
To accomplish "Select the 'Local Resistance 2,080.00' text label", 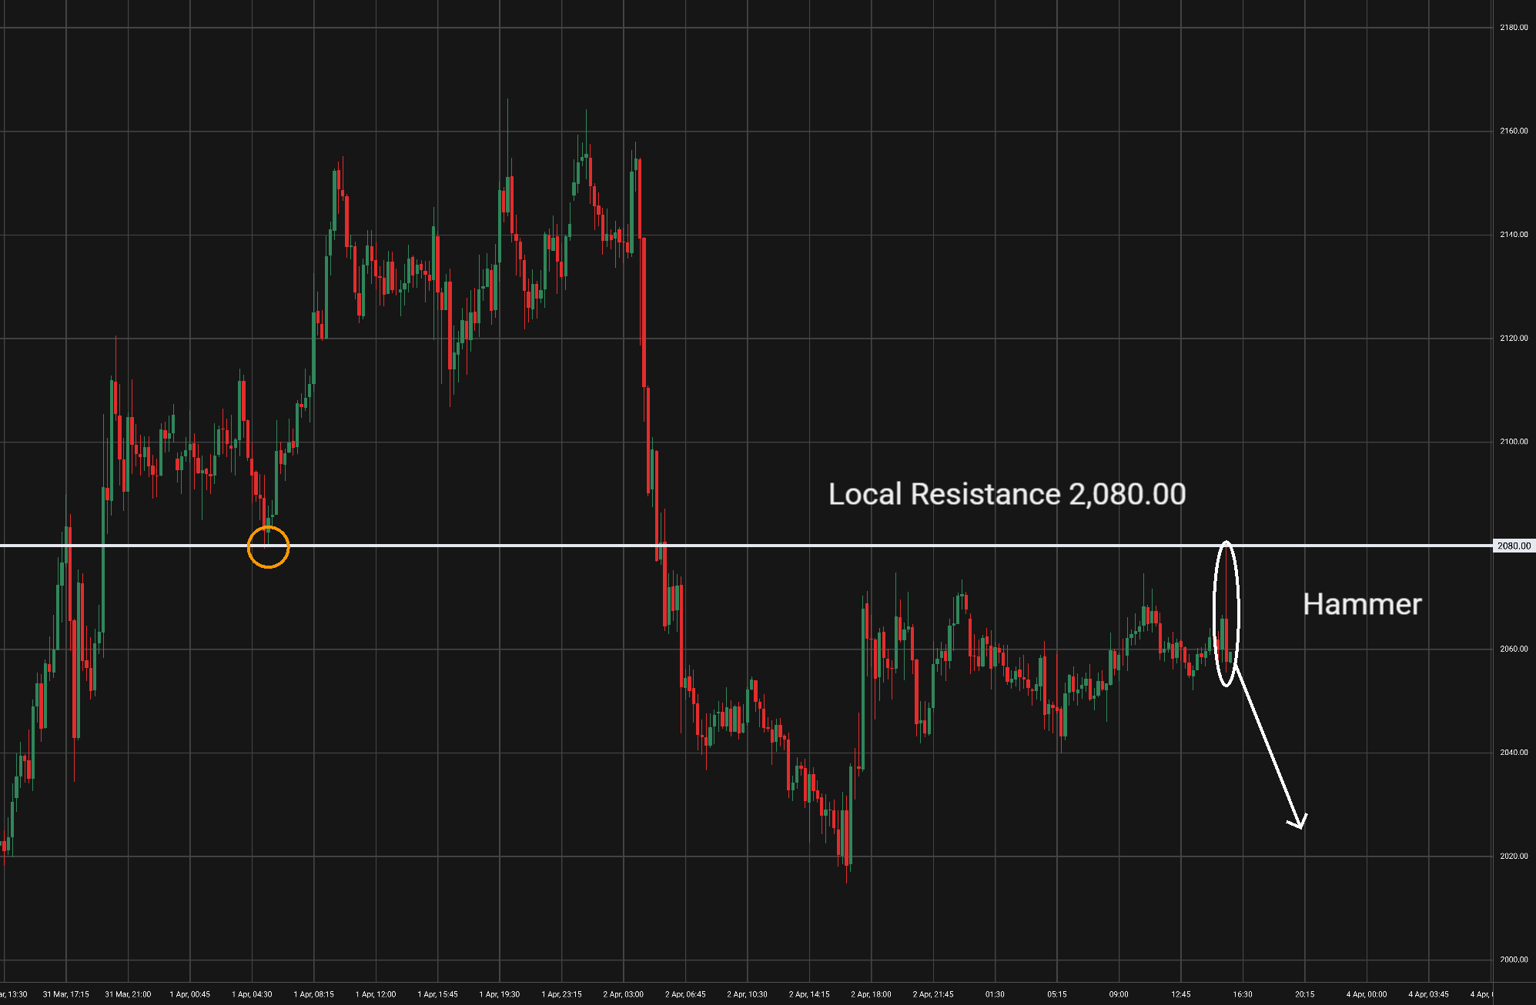I will [x=1006, y=495].
